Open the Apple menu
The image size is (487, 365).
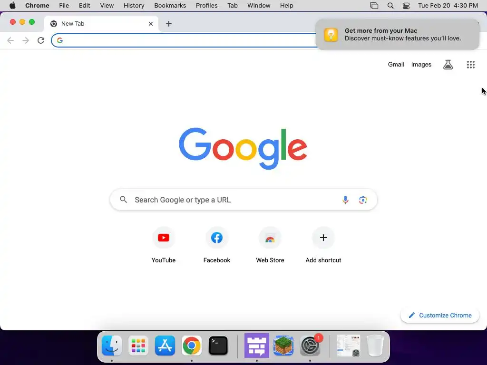pos(12,6)
